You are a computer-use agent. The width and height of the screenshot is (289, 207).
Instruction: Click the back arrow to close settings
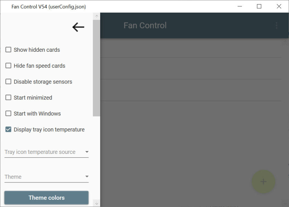pyautogui.click(x=78, y=27)
